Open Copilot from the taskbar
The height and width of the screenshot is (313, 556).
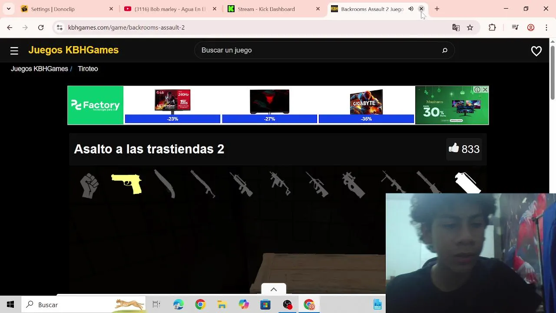point(244,305)
